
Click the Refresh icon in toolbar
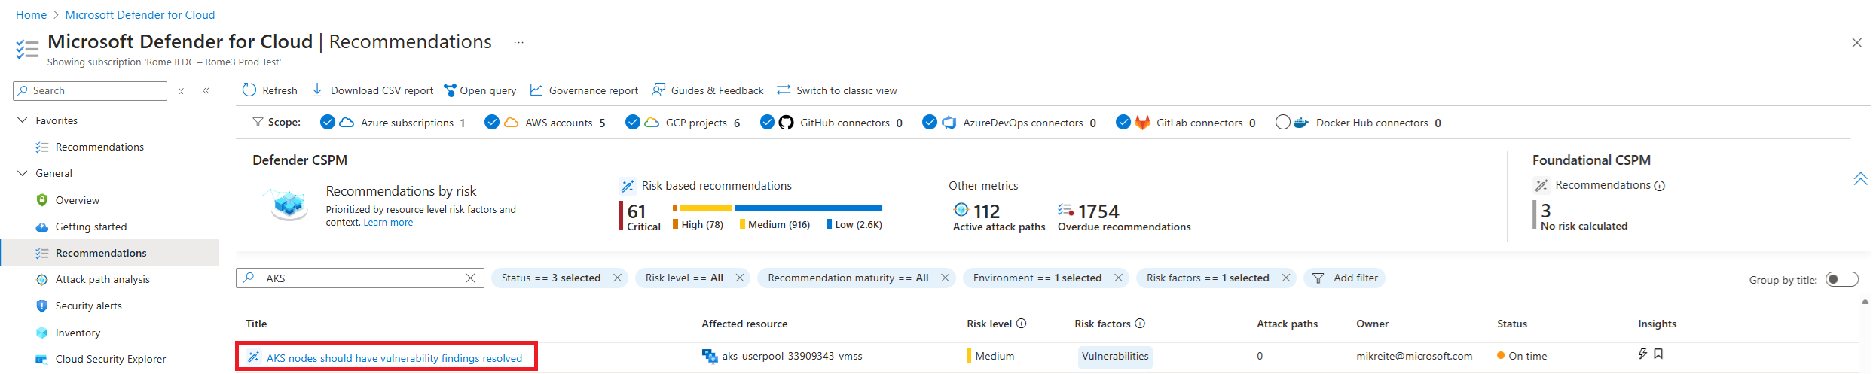pos(249,90)
